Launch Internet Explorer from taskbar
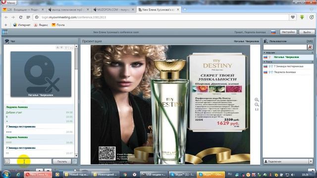The image size is (317, 178). (x=18, y=175)
